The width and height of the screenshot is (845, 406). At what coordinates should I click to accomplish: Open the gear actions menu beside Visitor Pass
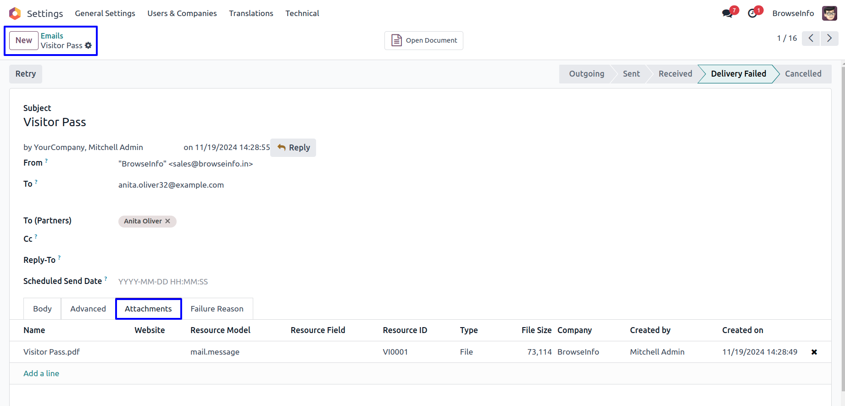tap(89, 45)
